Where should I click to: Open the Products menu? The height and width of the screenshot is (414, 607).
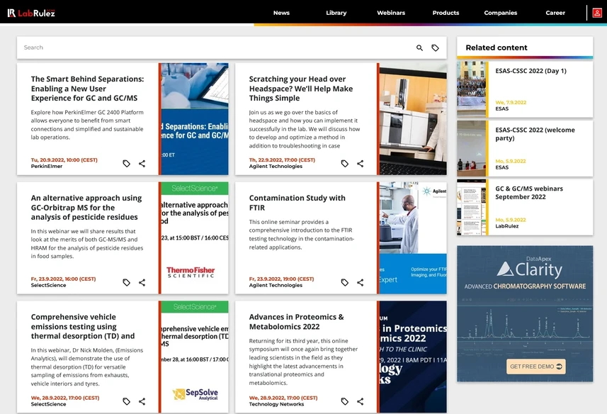point(446,13)
